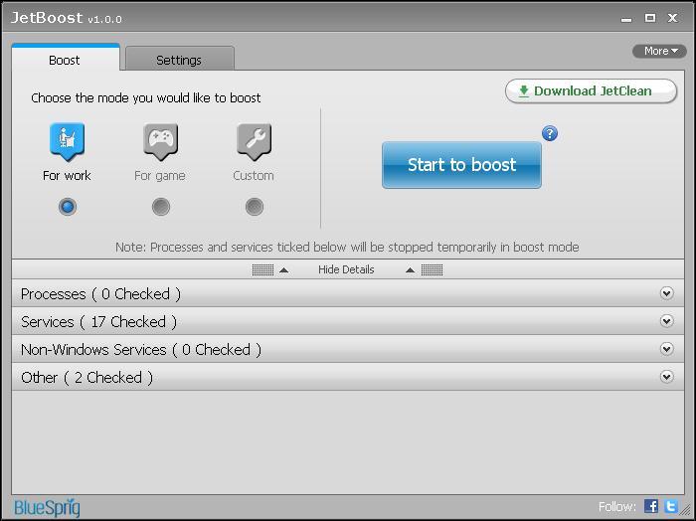Select the For game controller icon
The image size is (696, 521).
161,141
